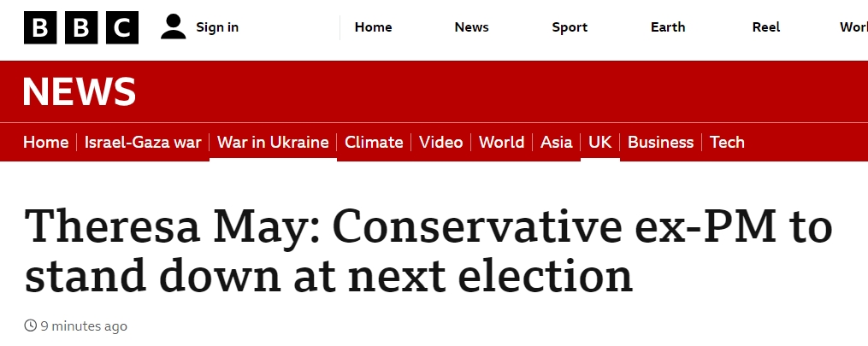Click the NEWS banner heading
Image resolution: width=868 pixels, height=346 pixels.
(79, 91)
